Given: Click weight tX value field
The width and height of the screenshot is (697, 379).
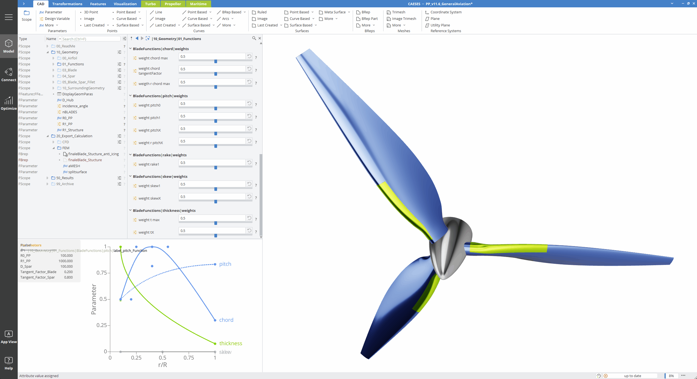Looking at the screenshot, I should click(212, 231).
